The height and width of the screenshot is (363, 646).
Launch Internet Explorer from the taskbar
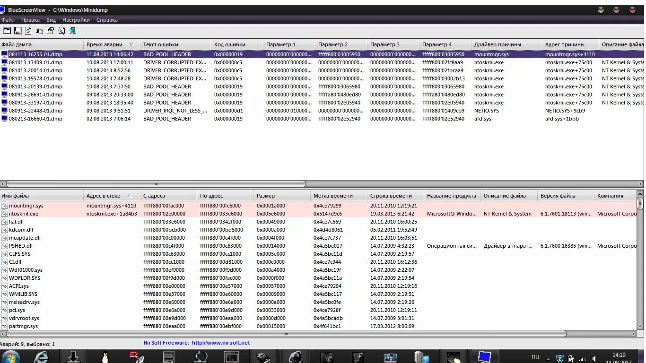tap(42, 356)
